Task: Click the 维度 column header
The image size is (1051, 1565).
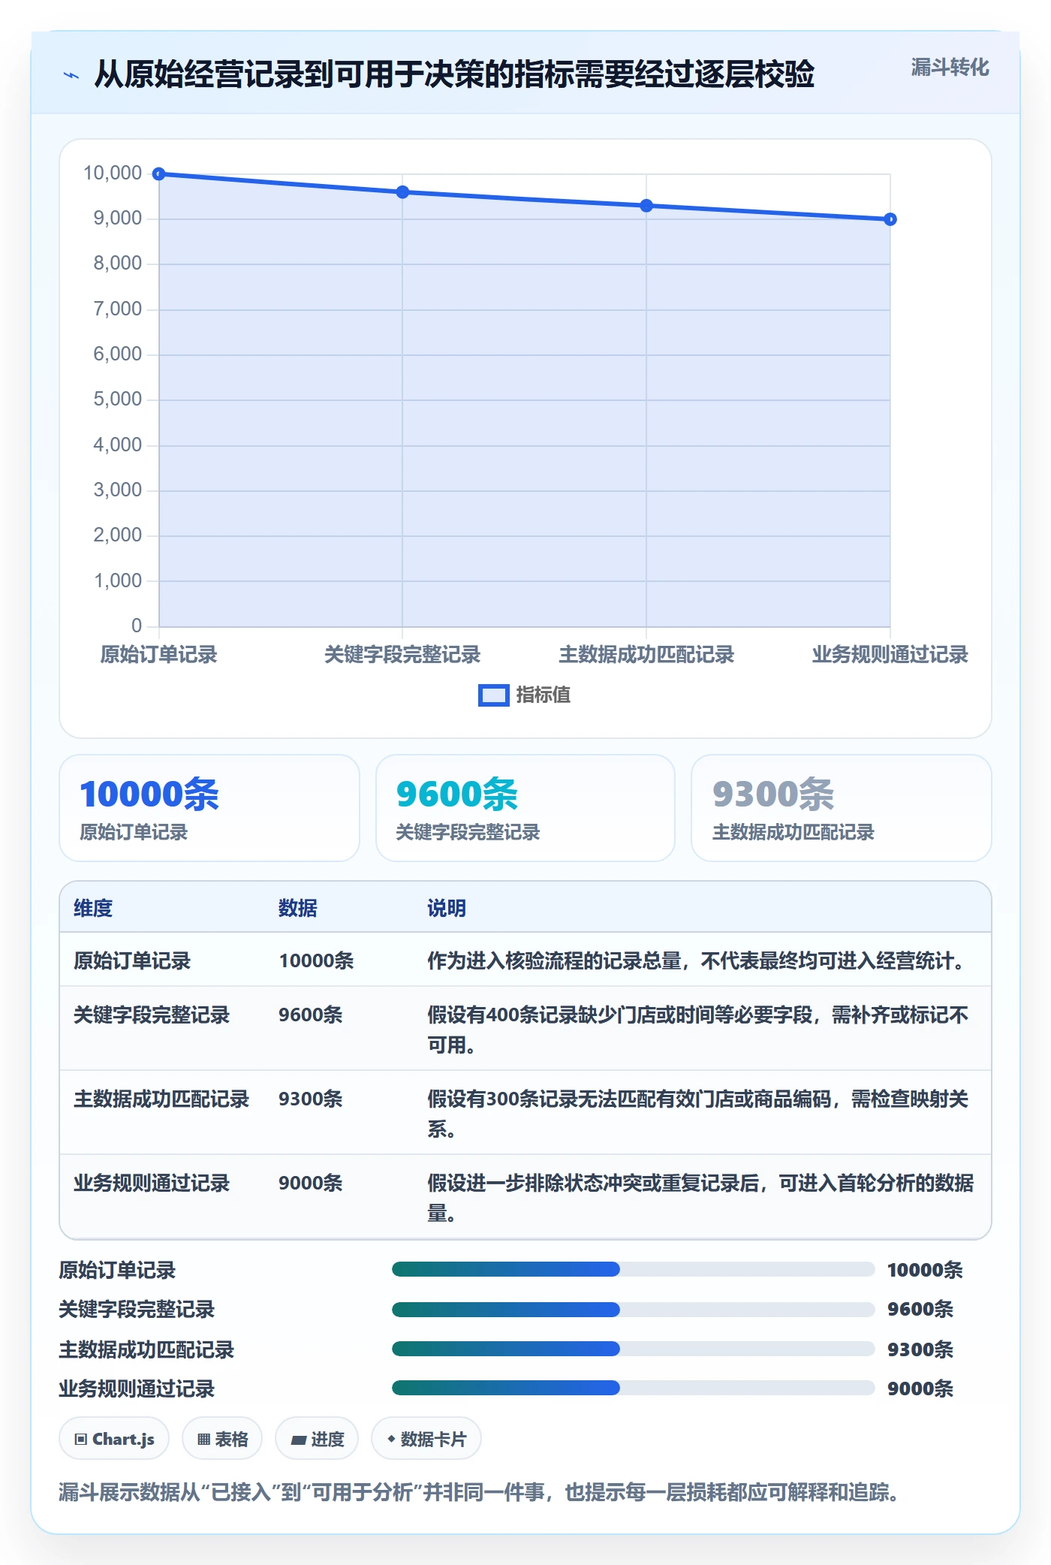Action: pyautogui.click(x=93, y=908)
